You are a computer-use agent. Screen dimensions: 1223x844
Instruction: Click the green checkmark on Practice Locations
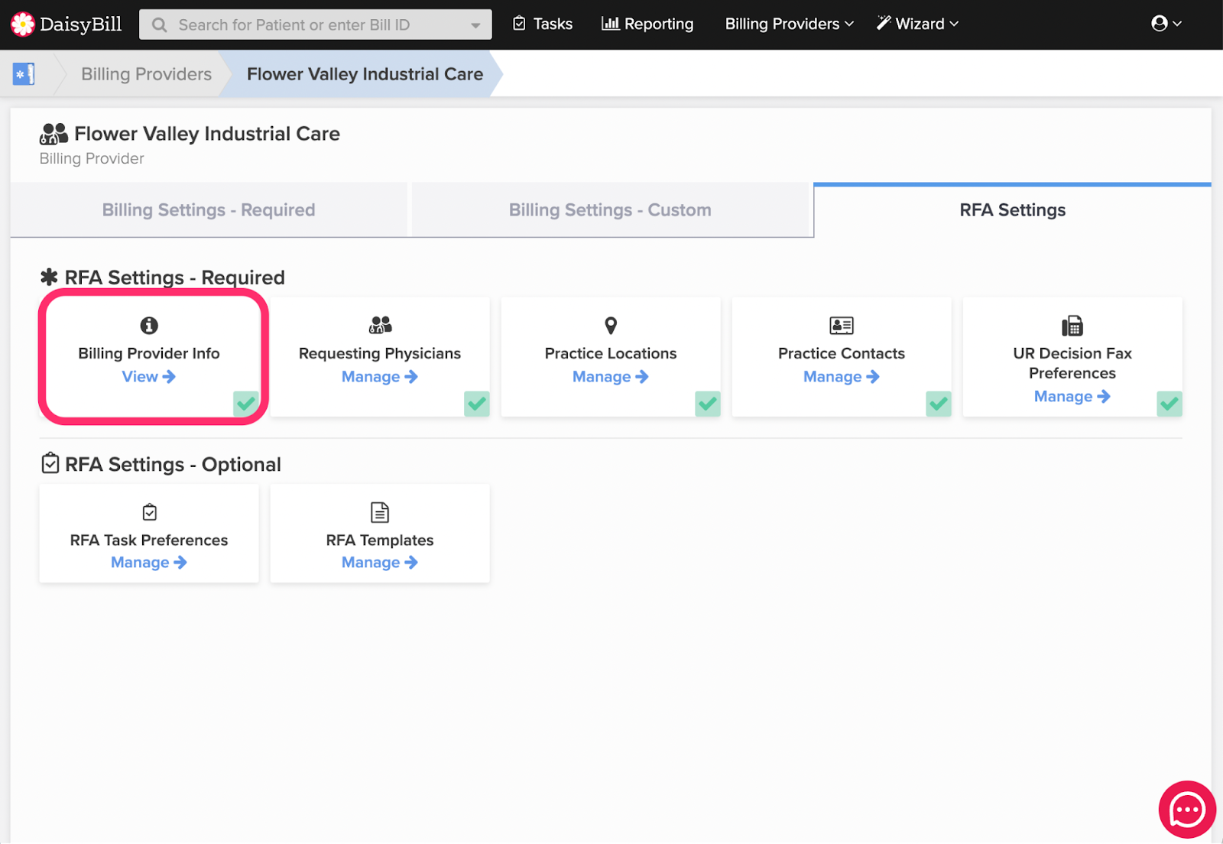(708, 404)
